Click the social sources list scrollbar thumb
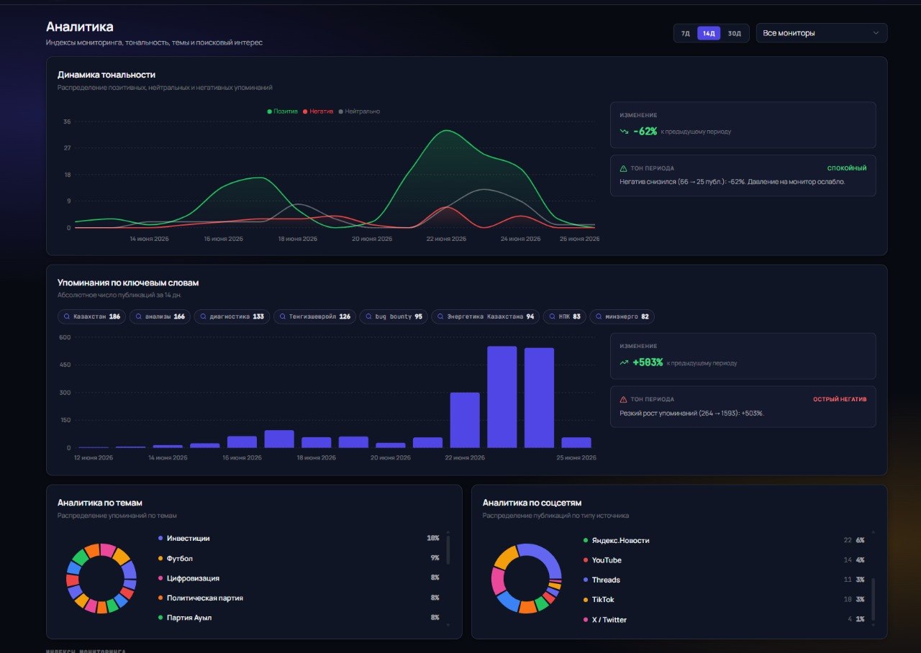This screenshot has height=653, width=921. [x=874, y=599]
